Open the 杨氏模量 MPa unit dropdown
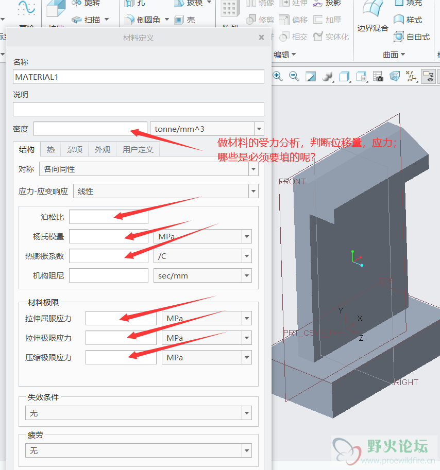 247,236
